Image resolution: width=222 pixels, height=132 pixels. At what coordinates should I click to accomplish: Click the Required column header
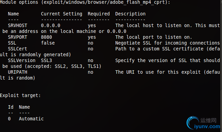(x=99, y=14)
